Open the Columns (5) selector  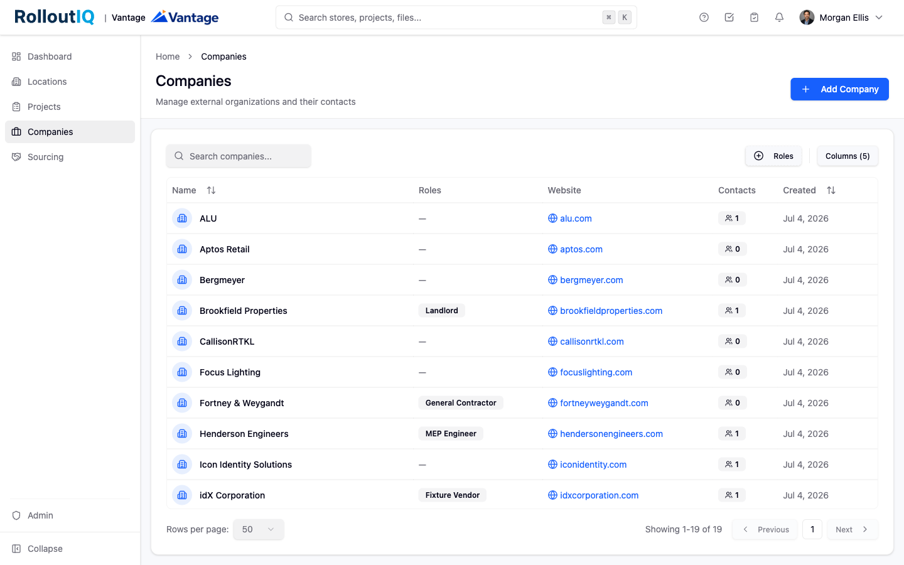[x=847, y=156]
